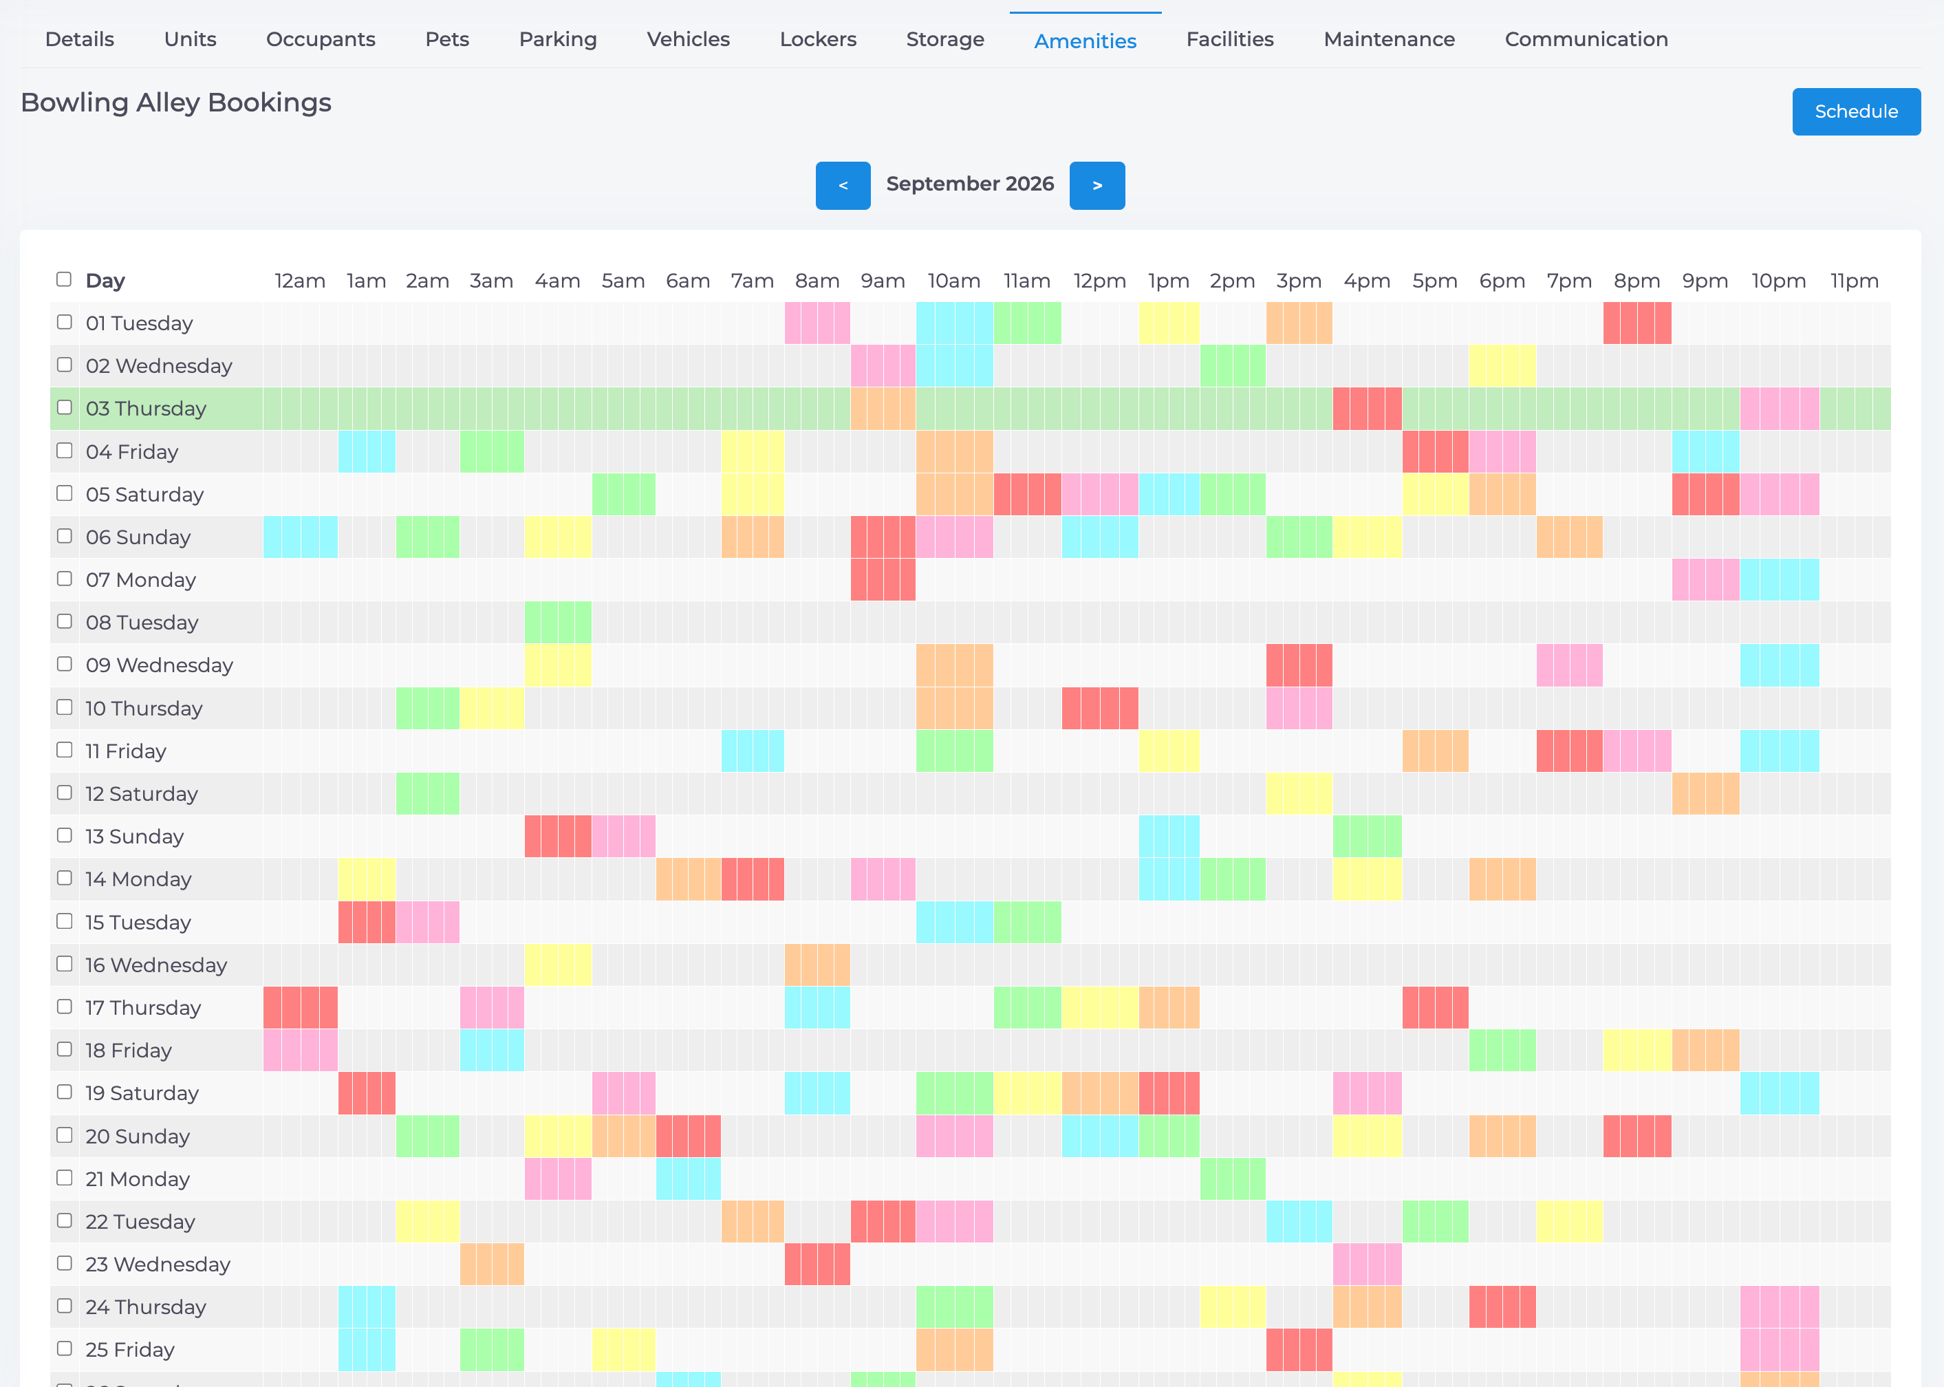Select the 16 Wednesday checkbox
This screenshot has width=1944, height=1387.
click(64, 963)
